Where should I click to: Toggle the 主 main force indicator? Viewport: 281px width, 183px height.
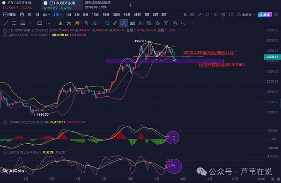(x=60, y=23)
